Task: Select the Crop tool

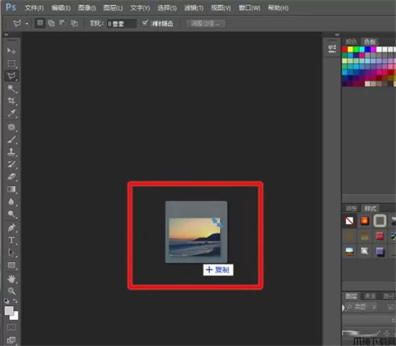Action: 11,101
